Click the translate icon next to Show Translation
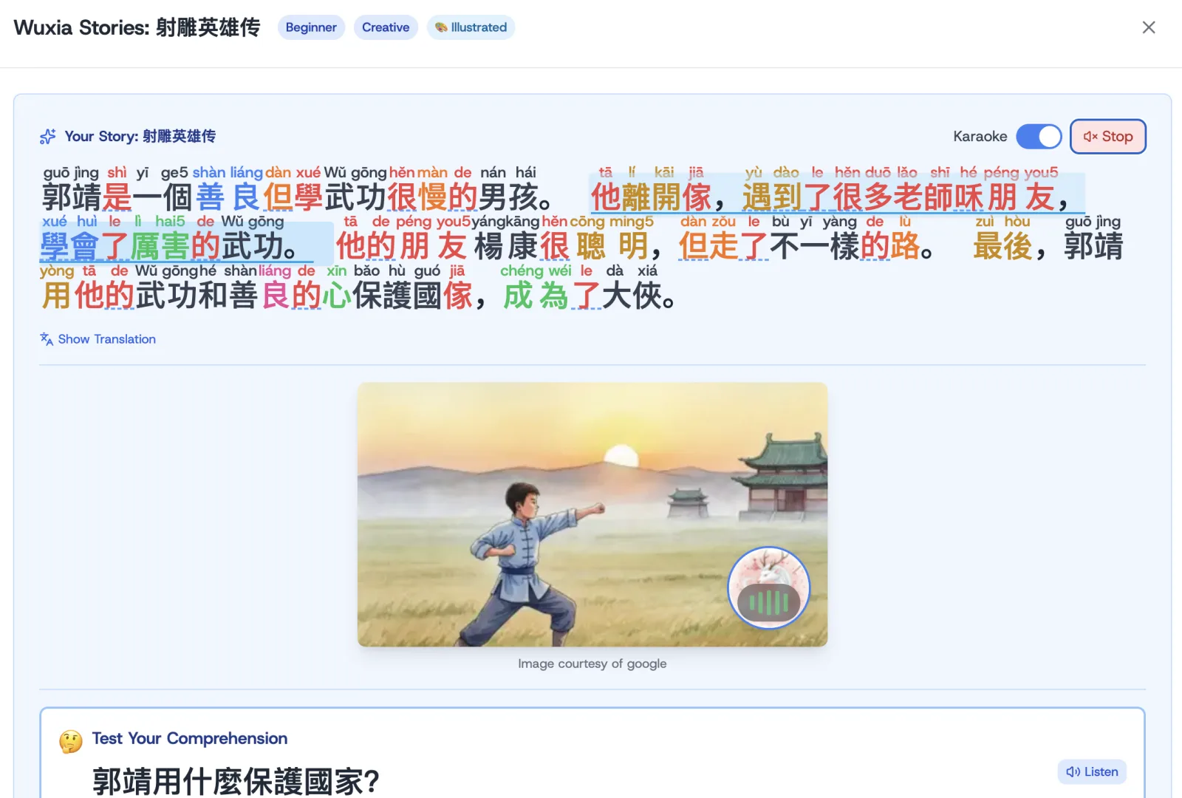Viewport: 1182px width, 798px height. click(x=45, y=339)
